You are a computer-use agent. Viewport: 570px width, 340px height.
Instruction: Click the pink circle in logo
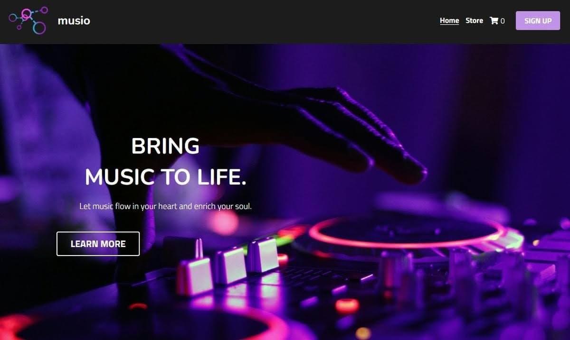pyautogui.click(x=26, y=14)
